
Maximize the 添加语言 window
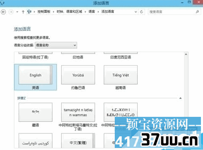click(x=189, y=2)
